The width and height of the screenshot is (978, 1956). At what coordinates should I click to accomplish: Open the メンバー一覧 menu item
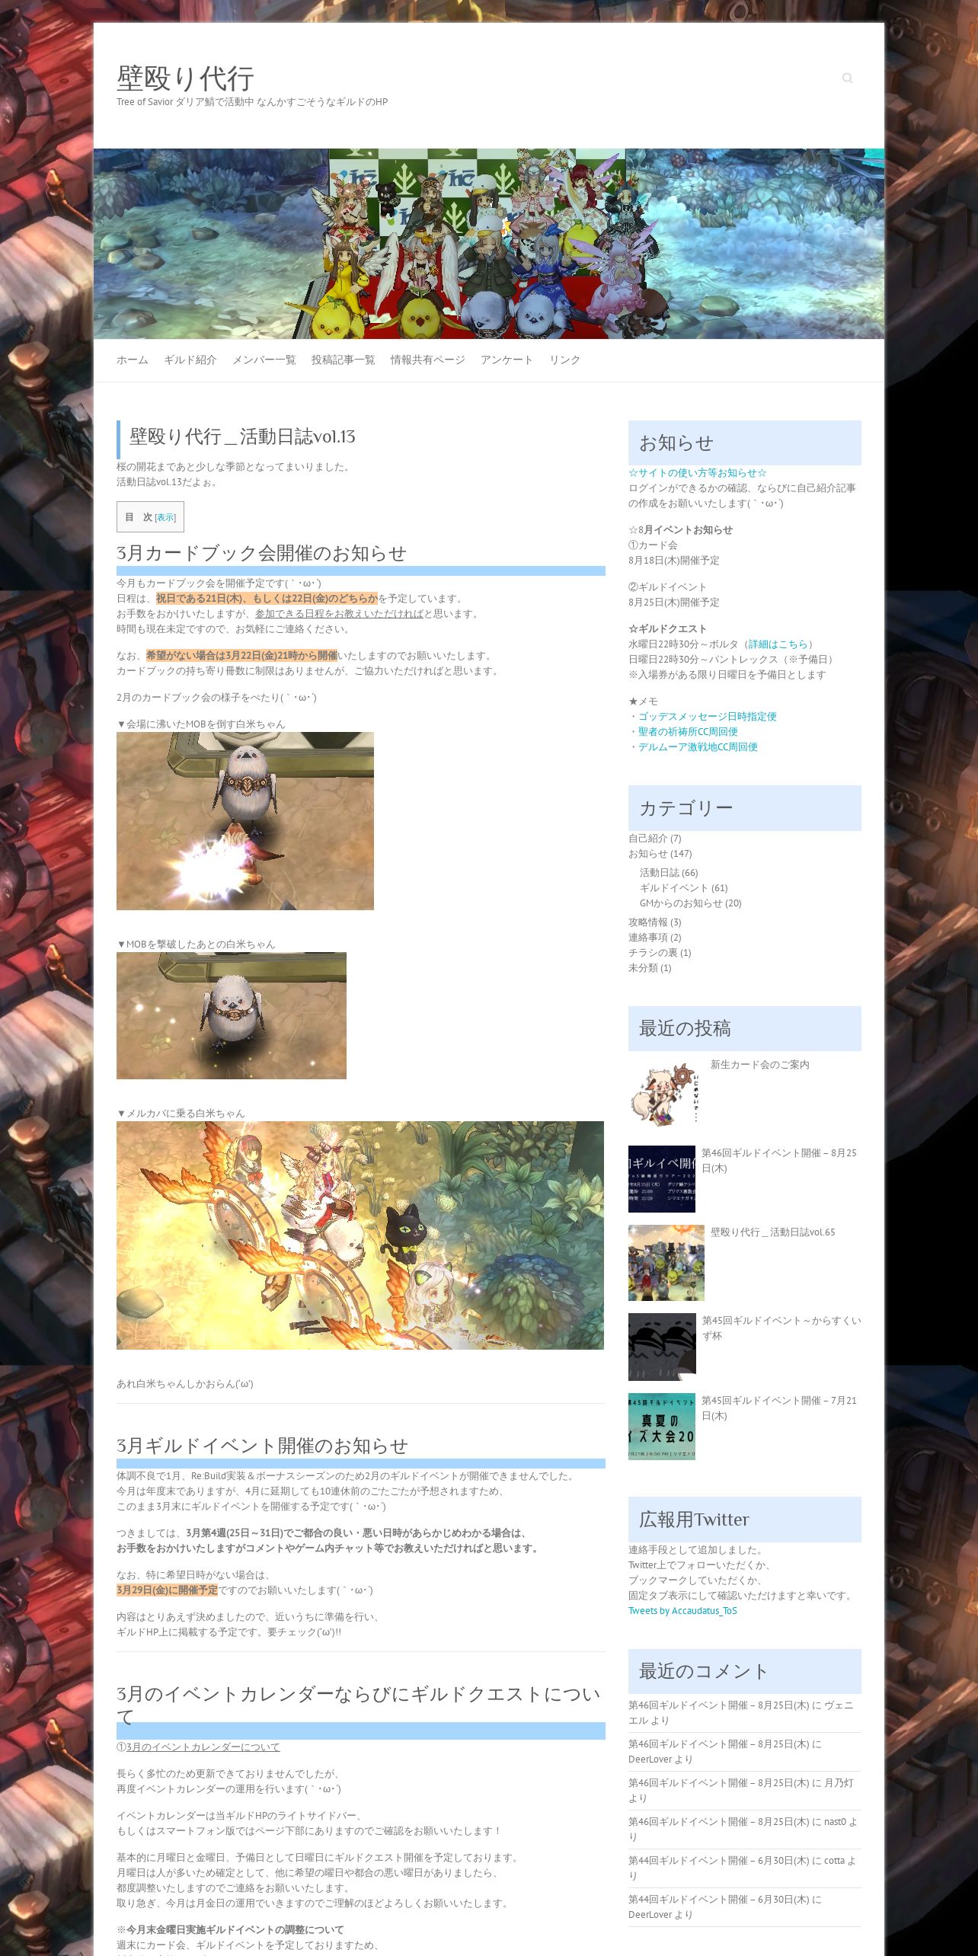(x=264, y=360)
